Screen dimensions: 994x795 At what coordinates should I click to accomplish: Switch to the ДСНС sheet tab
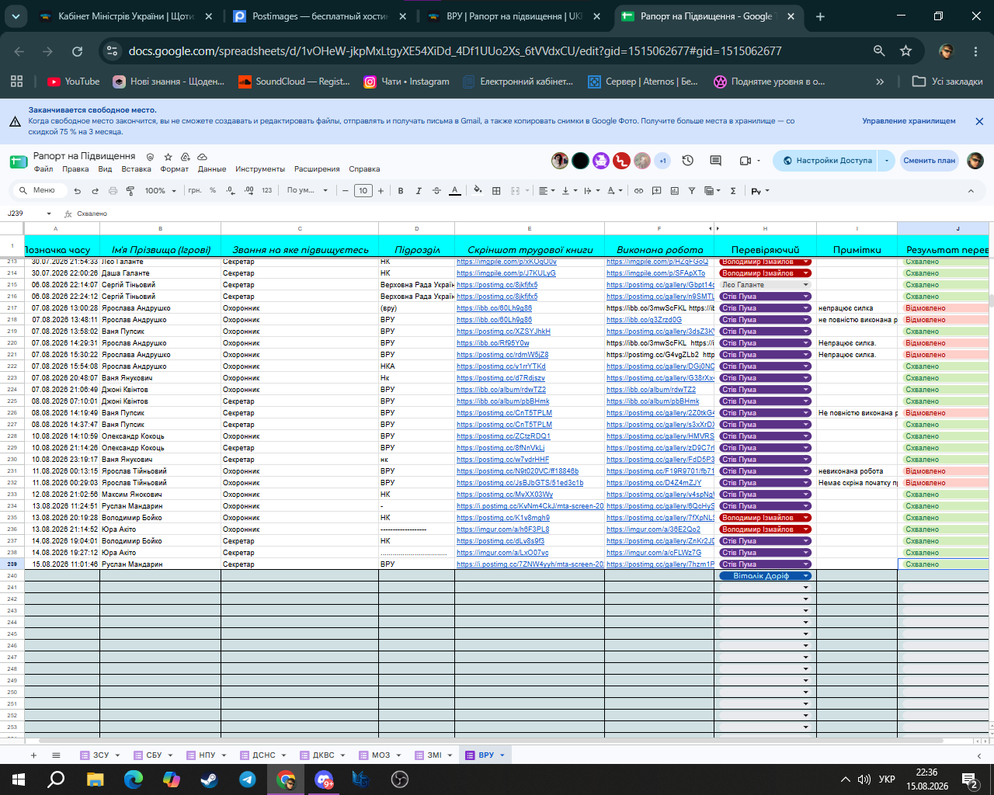coord(264,755)
